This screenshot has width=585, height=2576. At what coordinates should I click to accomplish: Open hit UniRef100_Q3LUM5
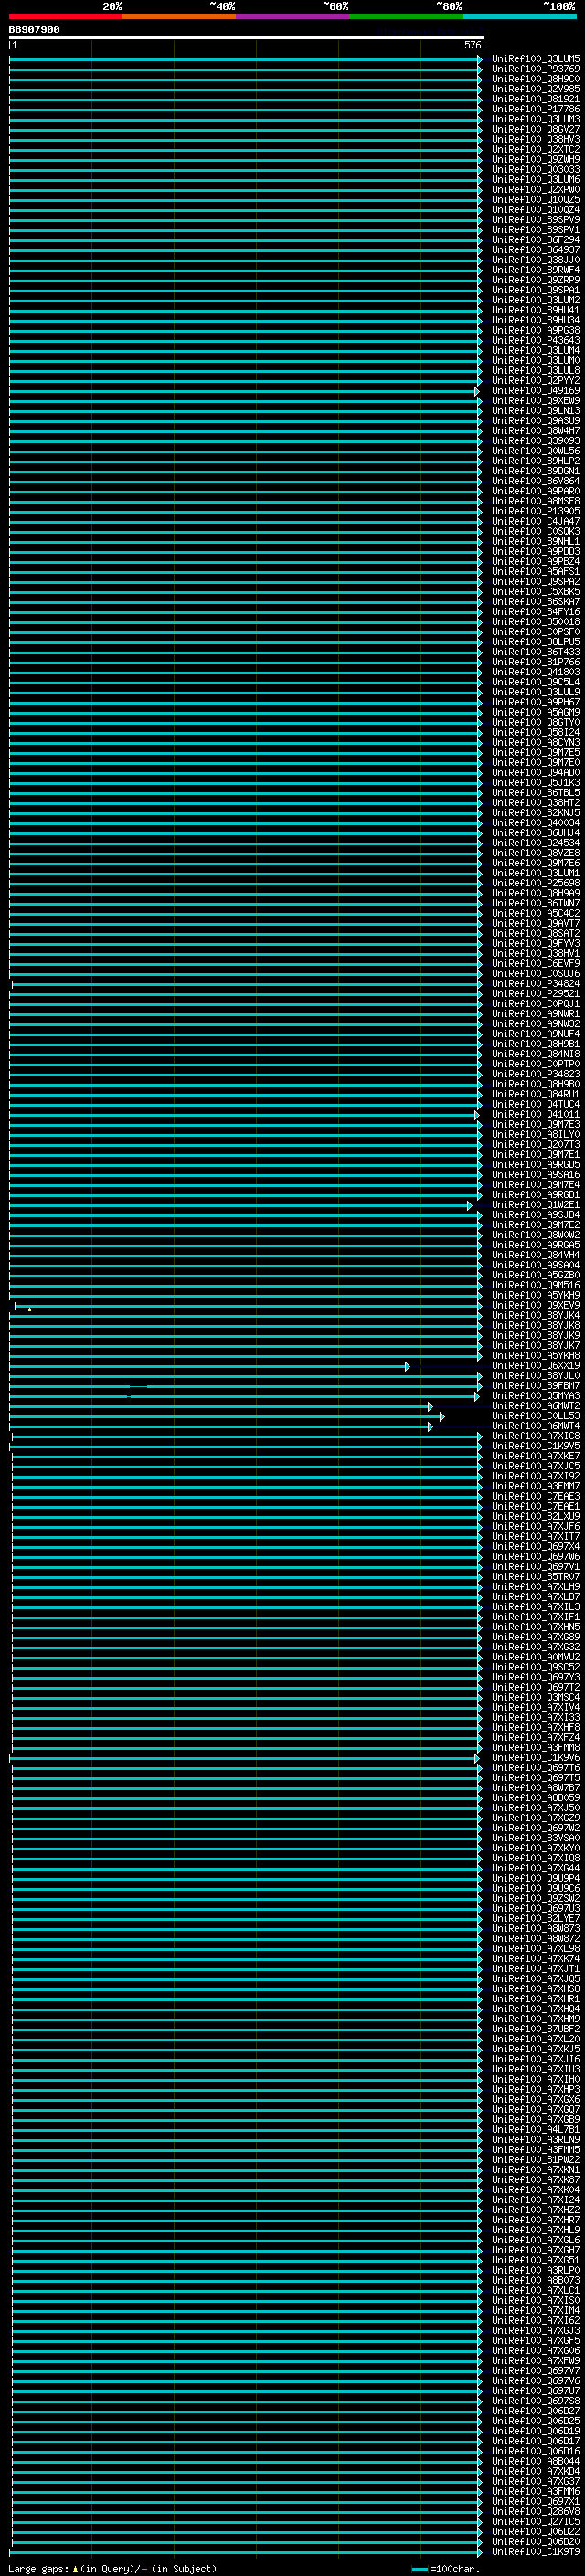tap(536, 59)
